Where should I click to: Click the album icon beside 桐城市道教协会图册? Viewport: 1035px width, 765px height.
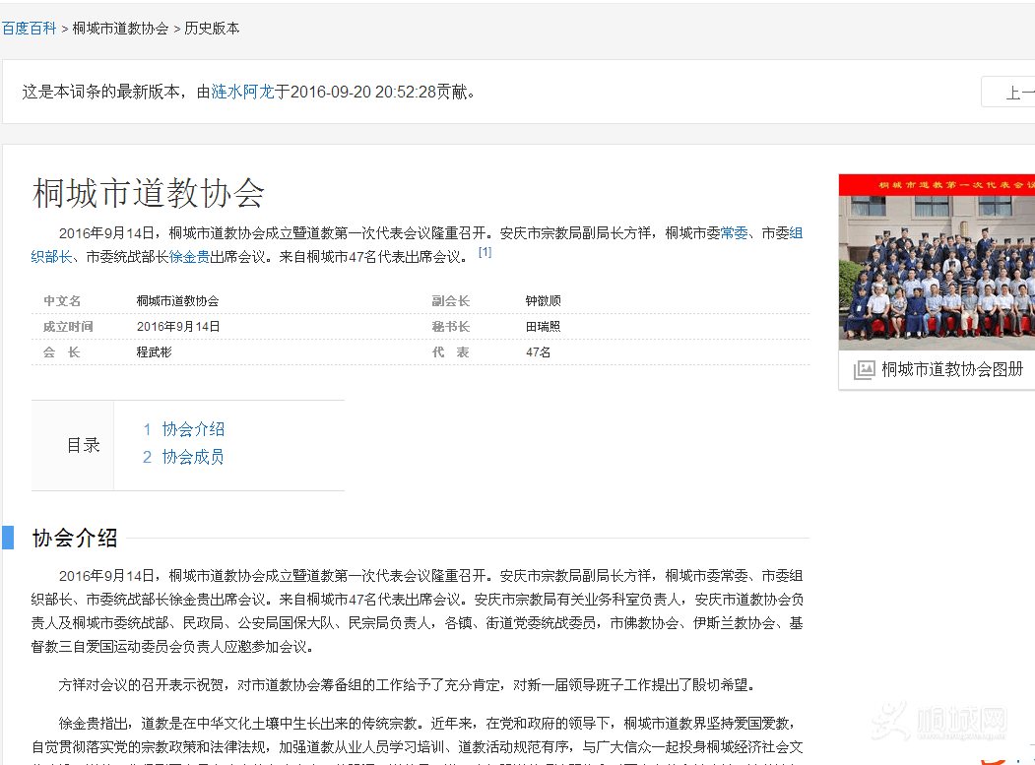click(864, 370)
